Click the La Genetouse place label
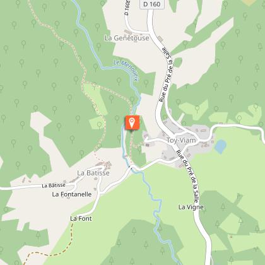The image size is (265, 265). click(x=127, y=38)
